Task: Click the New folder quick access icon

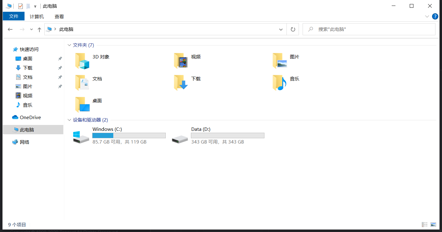Action: pyautogui.click(x=28, y=6)
